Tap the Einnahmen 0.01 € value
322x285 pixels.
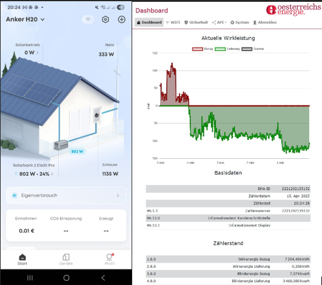coord(26,231)
